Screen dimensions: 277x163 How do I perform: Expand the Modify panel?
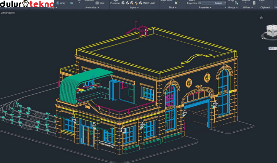(x=52, y=7)
